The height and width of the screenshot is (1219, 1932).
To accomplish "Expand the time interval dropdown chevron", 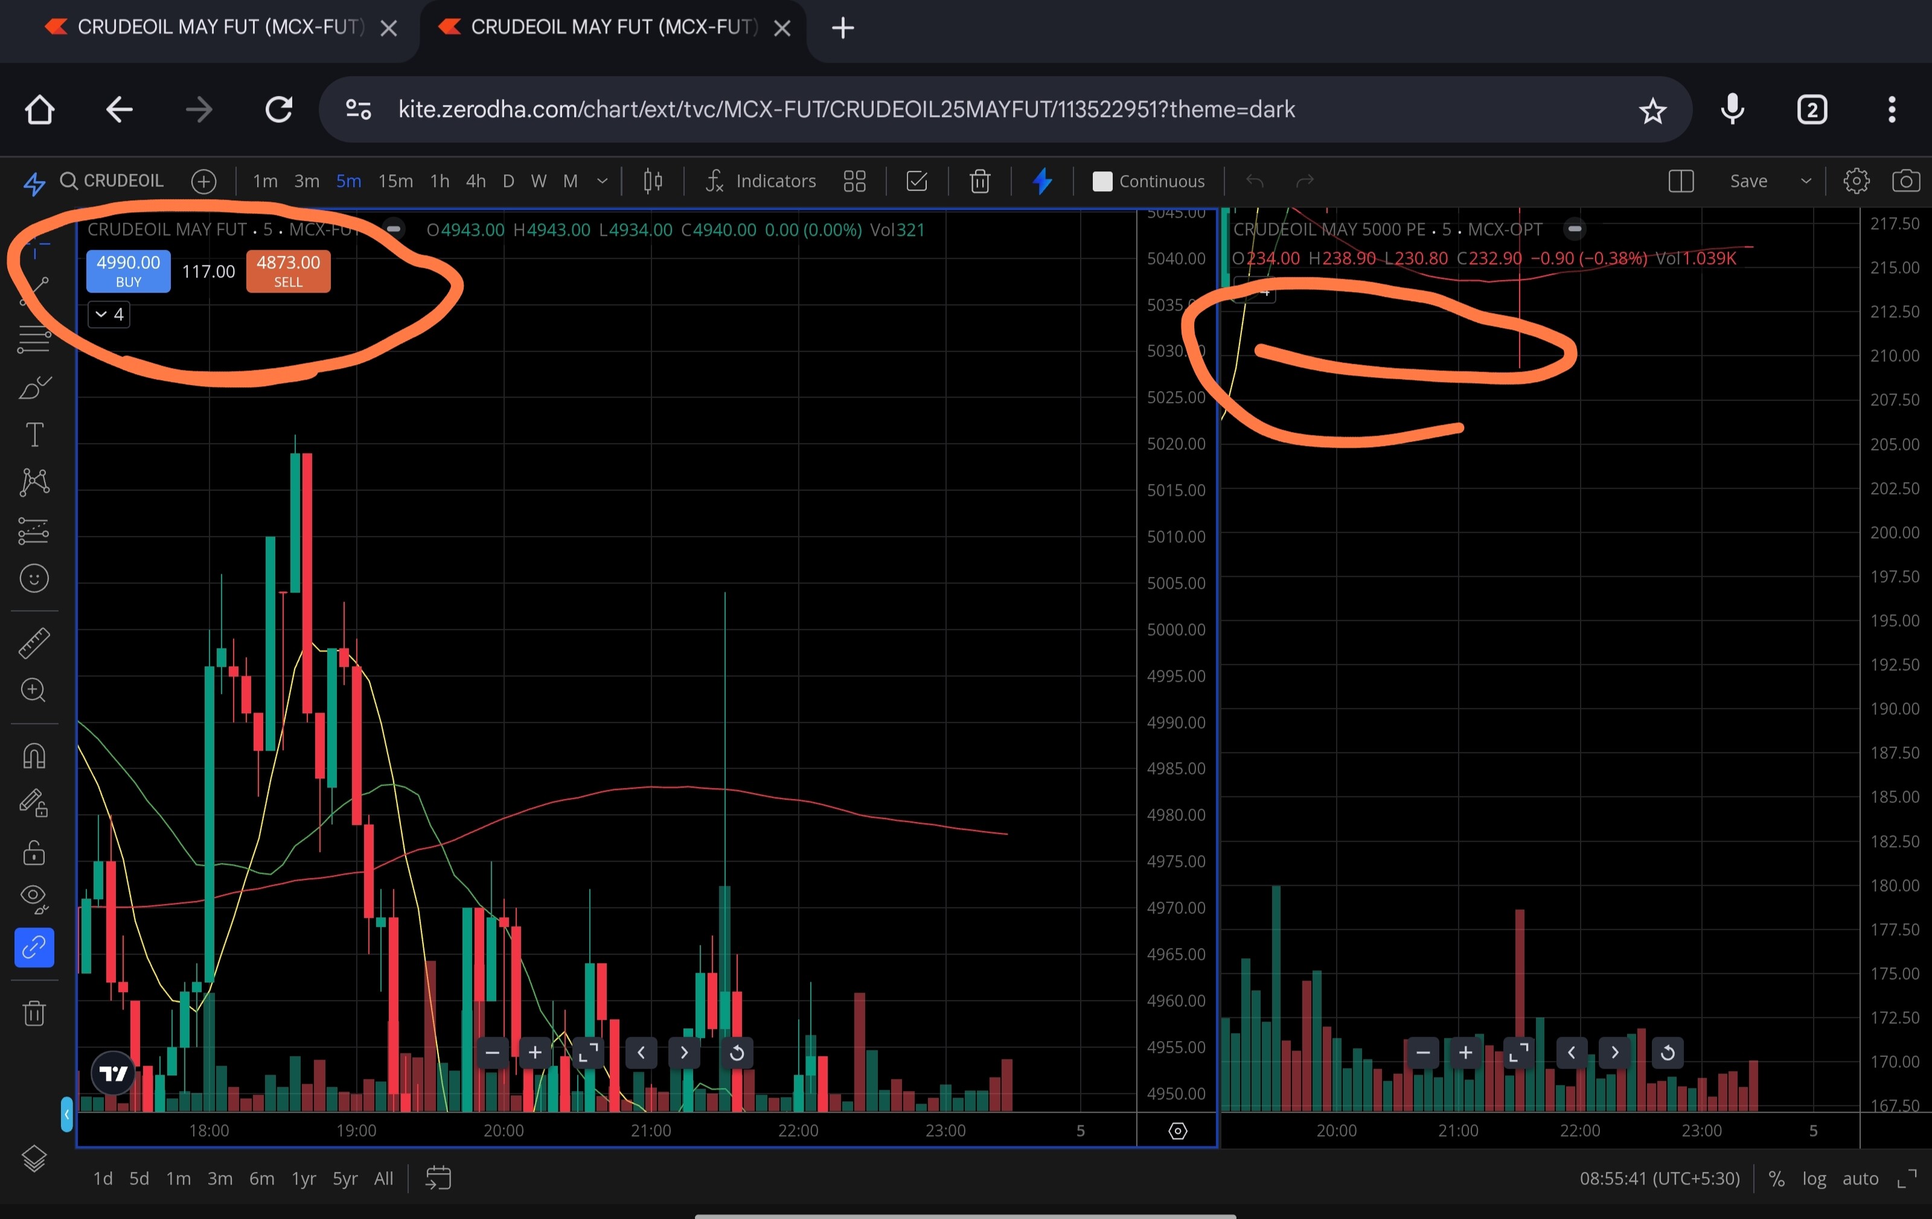I will 602,181.
